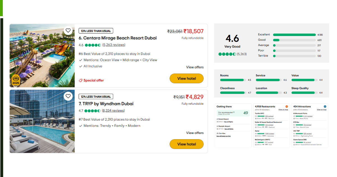Click View hotel button for TRYP by Wyndham
337x177 pixels.
[x=186, y=144]
